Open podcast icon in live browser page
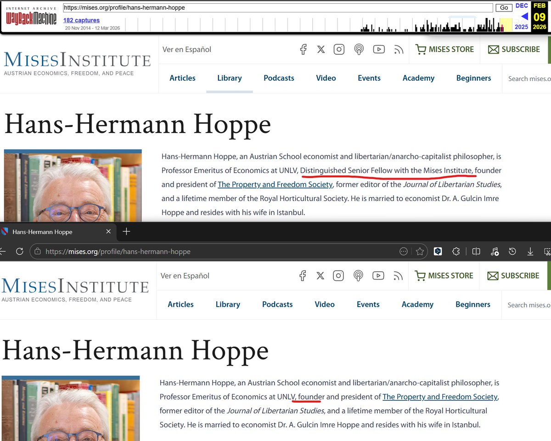 pyautogui.click(x=359, y=276)
